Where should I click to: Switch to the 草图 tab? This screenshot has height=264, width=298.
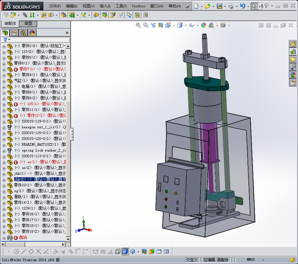click(28, 24)
